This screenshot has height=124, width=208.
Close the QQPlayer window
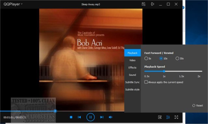(x=176, y=4)
